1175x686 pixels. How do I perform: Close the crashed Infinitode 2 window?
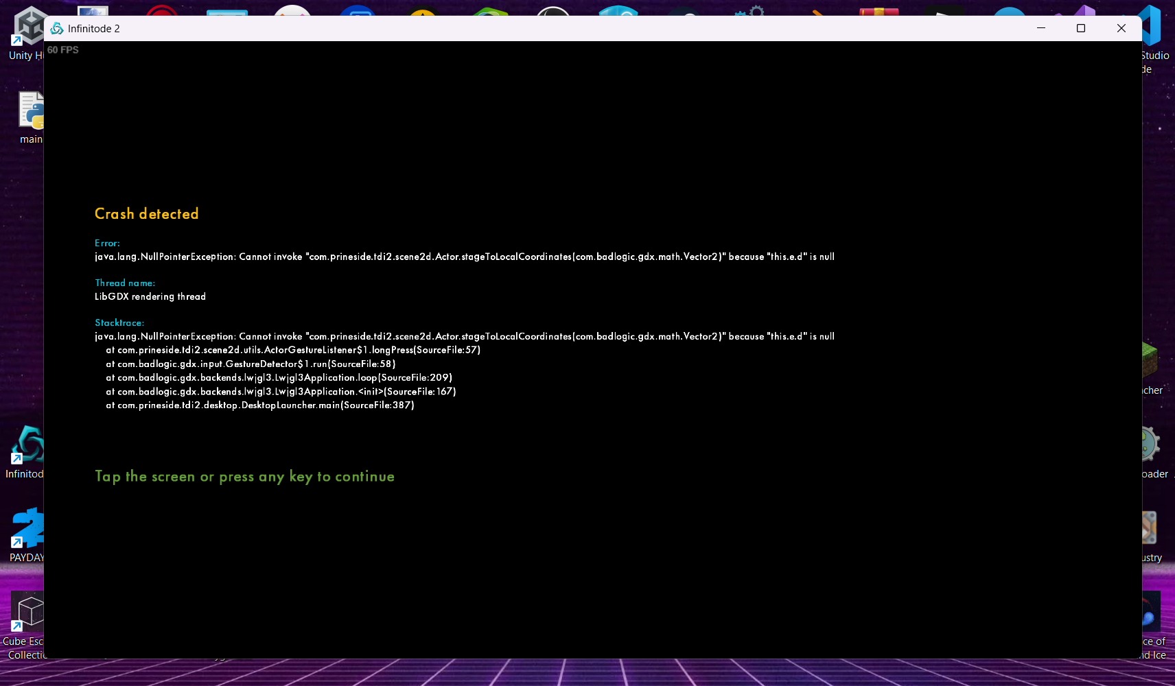pos(1121,28)
